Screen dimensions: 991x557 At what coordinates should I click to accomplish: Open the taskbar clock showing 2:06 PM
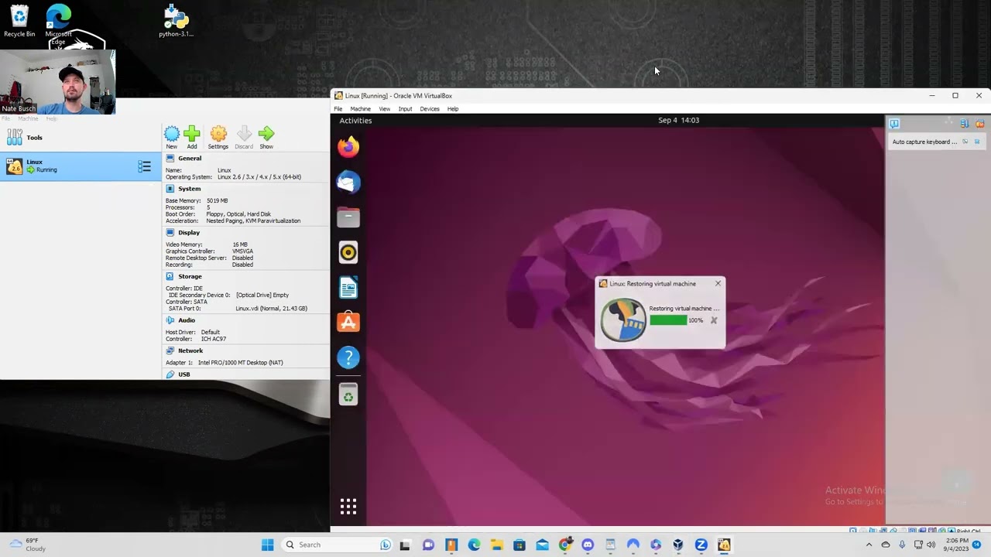coord(957,545)
